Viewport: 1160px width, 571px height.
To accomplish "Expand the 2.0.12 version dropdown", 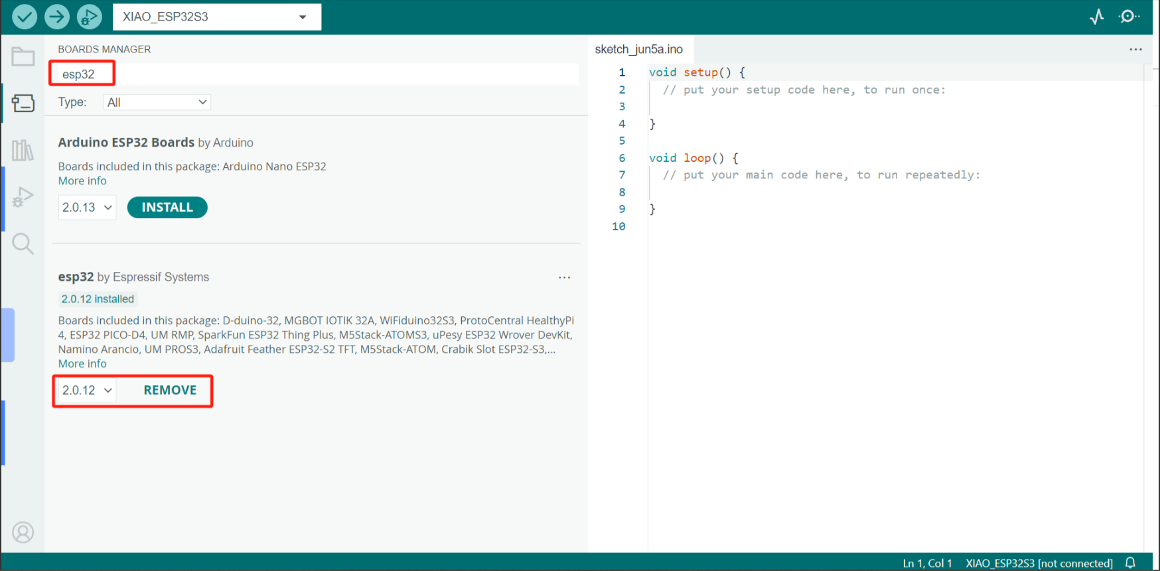I will (x=87, y=391).
